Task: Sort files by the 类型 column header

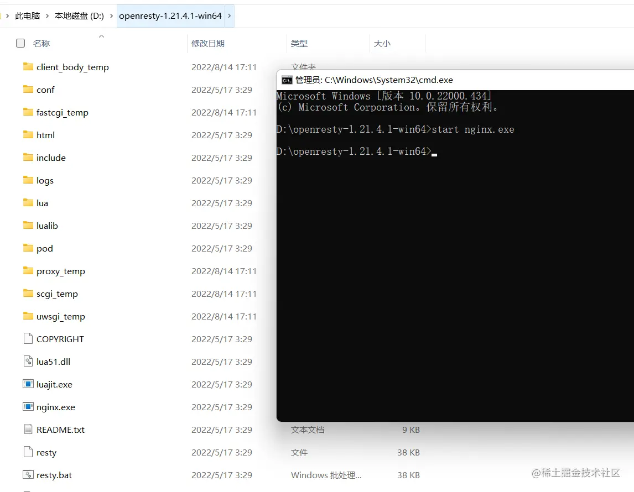Action: 299,43
